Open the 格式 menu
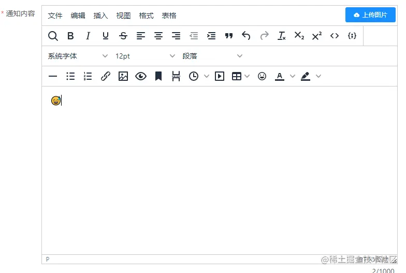Screen dimensions: 406x273 coord(146,16)
